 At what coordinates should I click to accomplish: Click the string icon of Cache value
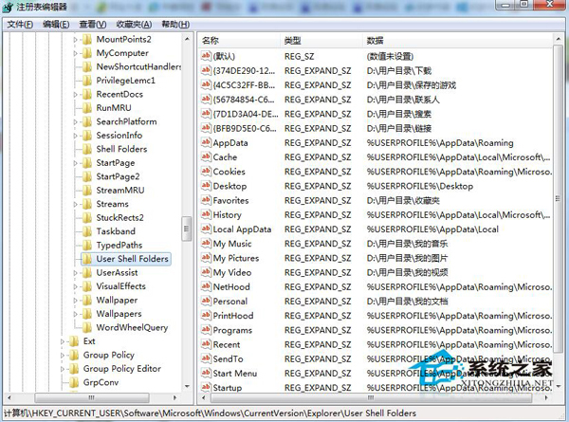[x=206, y=156]
